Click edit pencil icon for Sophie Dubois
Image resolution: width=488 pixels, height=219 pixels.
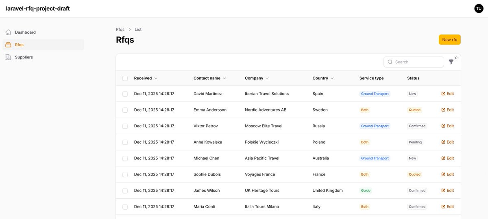443,174
